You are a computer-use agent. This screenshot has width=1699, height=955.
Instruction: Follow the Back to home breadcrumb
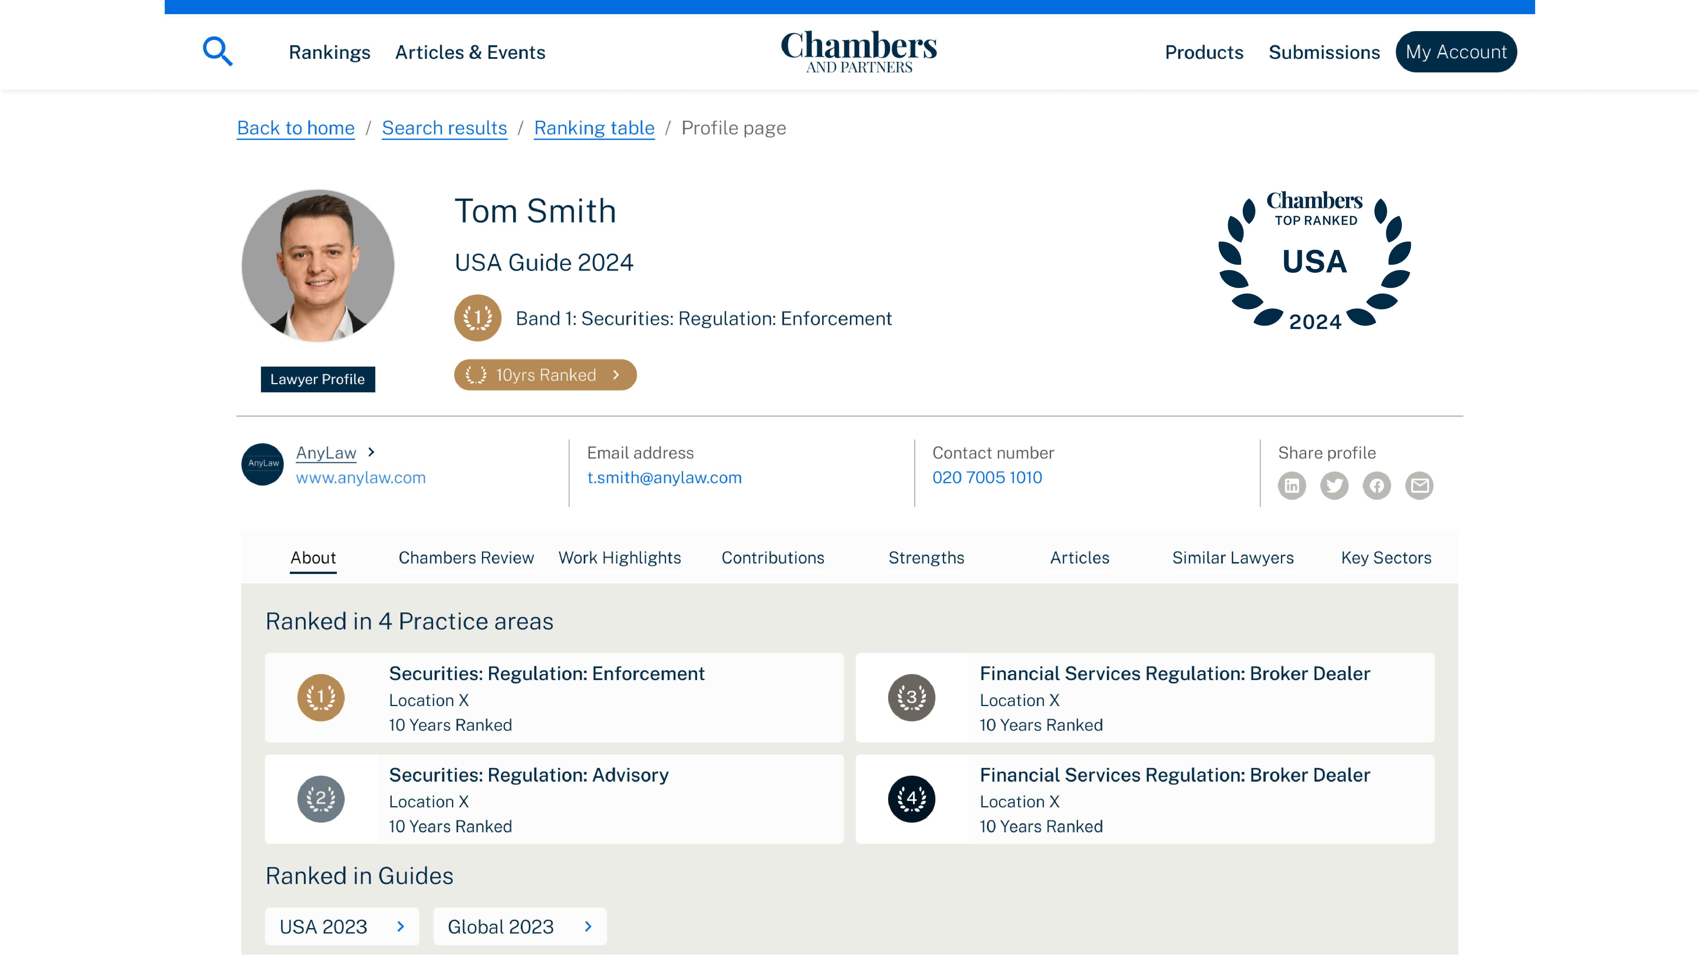[296, 128]
